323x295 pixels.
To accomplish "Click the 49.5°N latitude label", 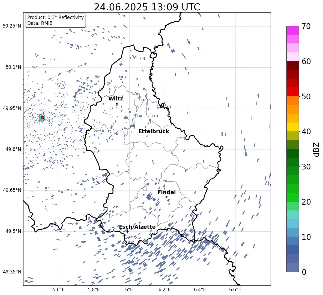I will tap(13, 231).
